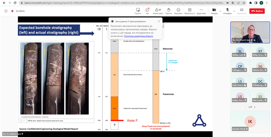Open camera permission icon in address bar
This screenshot has height=137, width=271.
pyautogui.click(x=228, y=3)
